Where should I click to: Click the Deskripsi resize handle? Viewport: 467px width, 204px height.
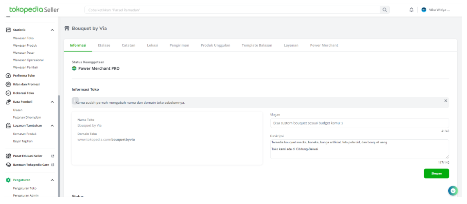point(447,157)
